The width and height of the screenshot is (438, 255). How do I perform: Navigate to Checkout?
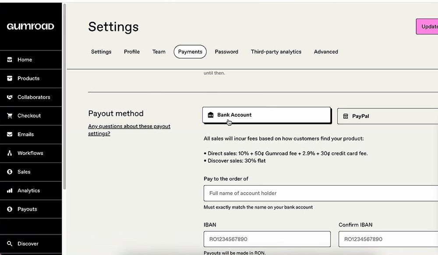click(31, 116)
